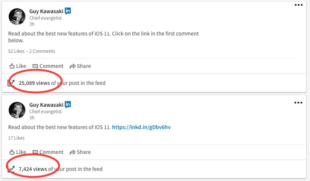This screenshot has width=310, height=181.
Task: Share the second post with lnkd.in link
Action: (80, 152)
